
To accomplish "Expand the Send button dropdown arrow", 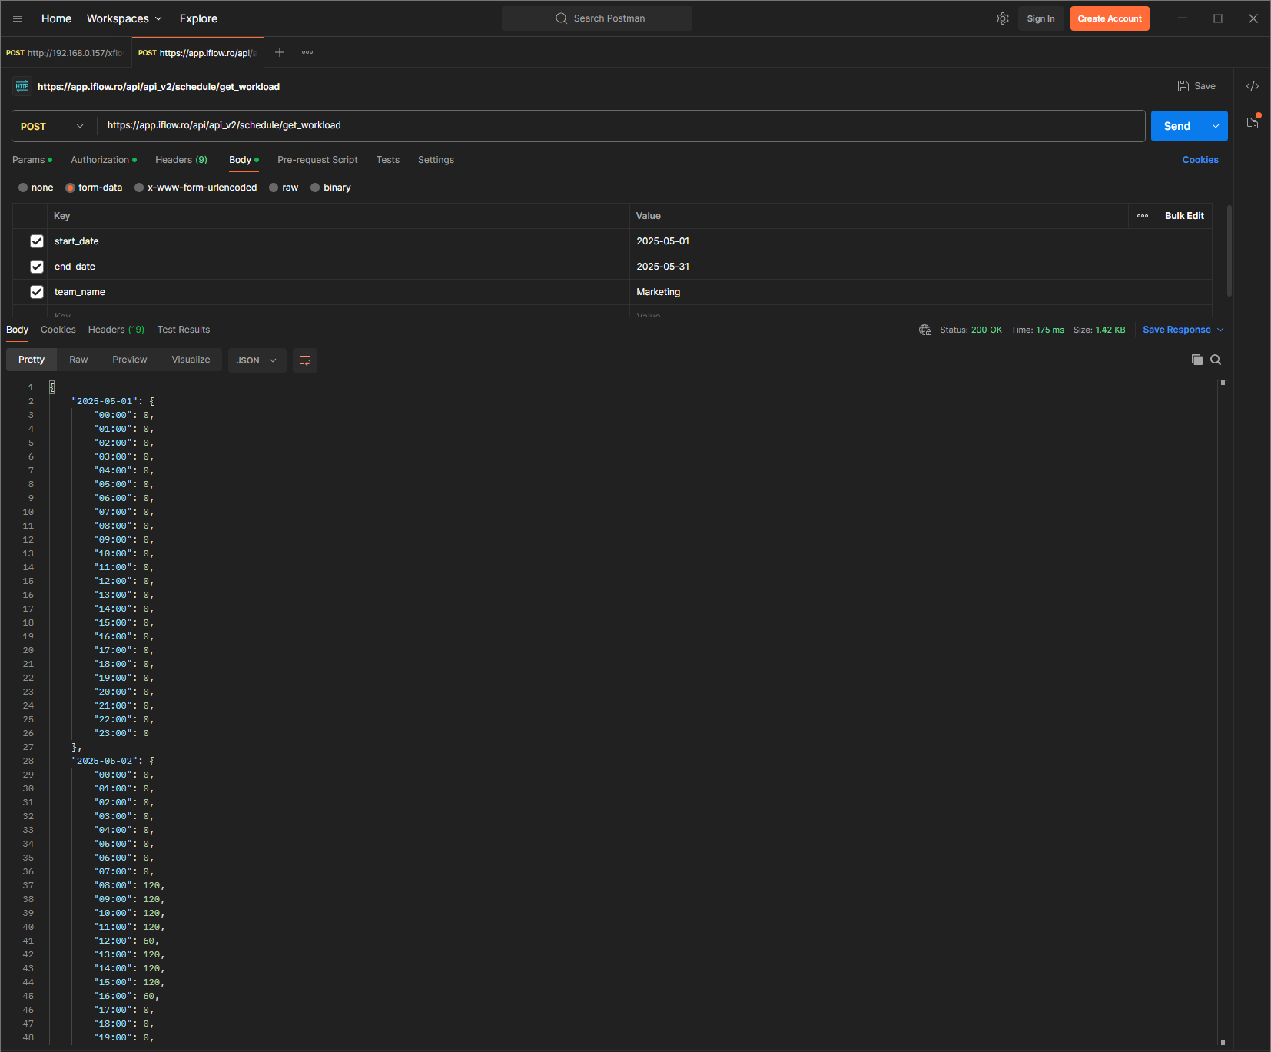I will point(1216,126).
